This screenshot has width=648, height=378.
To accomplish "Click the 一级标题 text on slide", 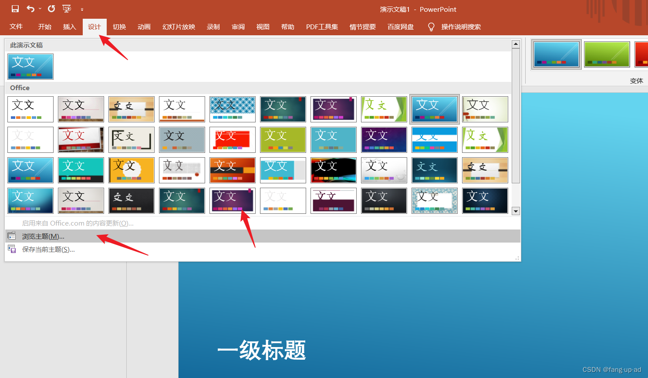I will pyautogui.click(x=262, y=350).
